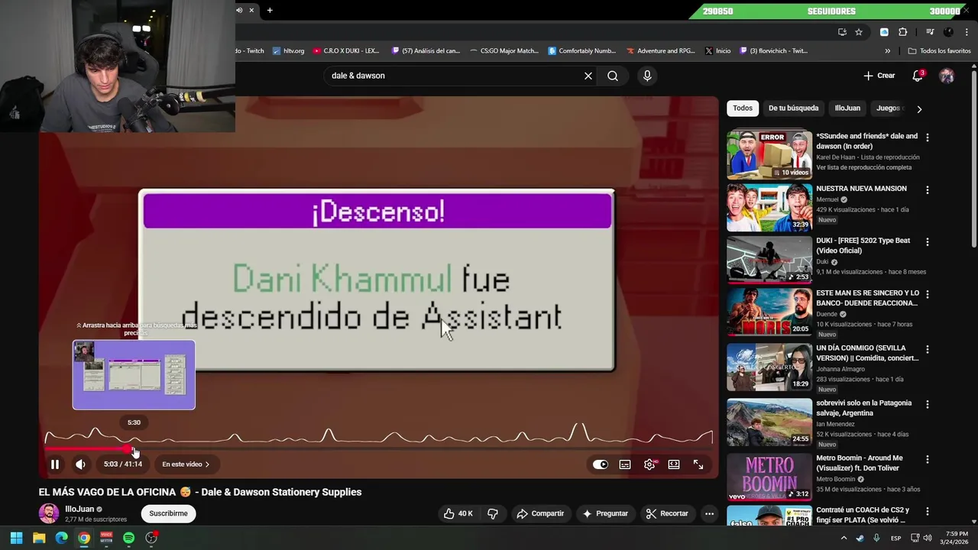Start voice search with microphone
Image resolution: width=978 pixels, height=550 pixels.
[647, 76]
